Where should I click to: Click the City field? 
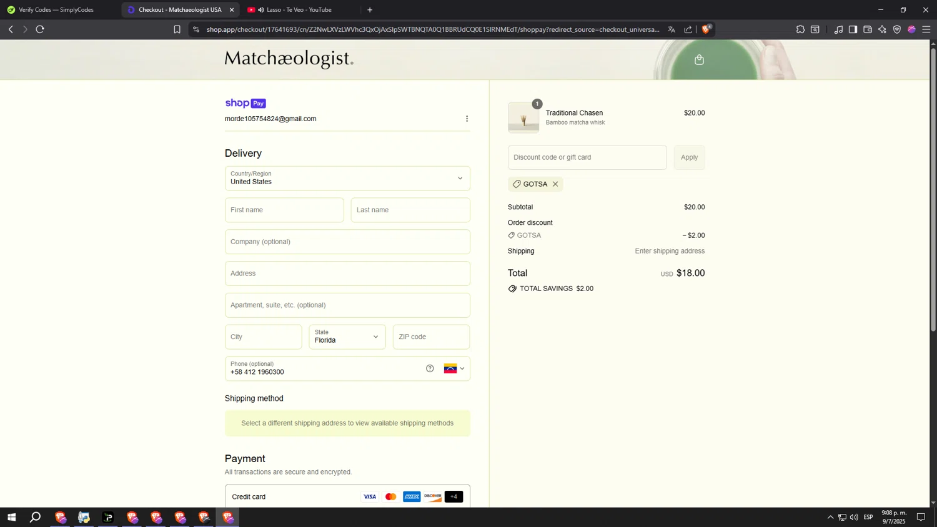(264, 337)
